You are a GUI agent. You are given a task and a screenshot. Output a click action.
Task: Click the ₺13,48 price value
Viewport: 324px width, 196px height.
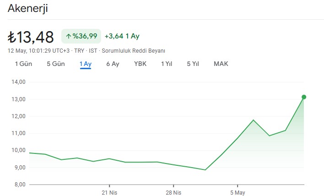tap(31, 37)
